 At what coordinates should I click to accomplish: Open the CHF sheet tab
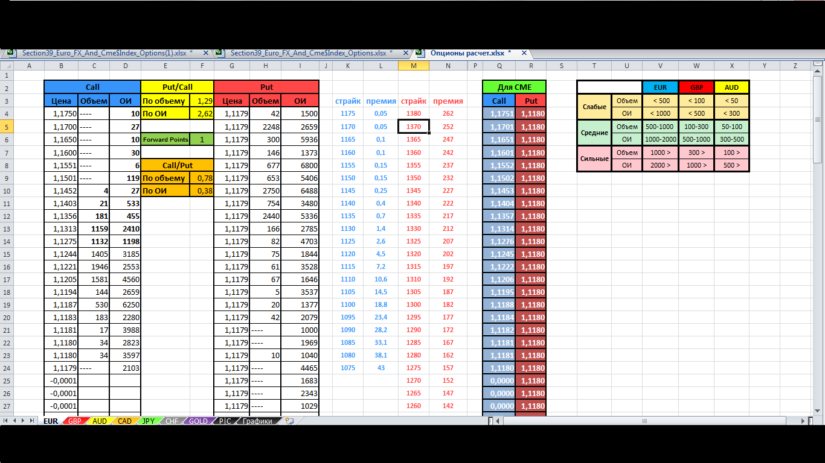[172, 421]
